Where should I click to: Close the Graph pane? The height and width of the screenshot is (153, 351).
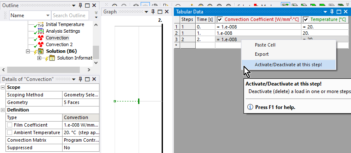click(x=167, y=12)
